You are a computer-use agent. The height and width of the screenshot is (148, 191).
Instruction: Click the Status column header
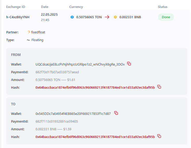[x=163, y=7]
